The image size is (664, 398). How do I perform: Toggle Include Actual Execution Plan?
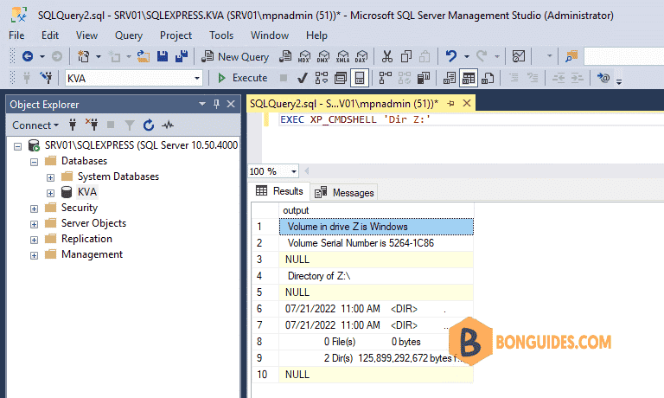coord(386,78)
